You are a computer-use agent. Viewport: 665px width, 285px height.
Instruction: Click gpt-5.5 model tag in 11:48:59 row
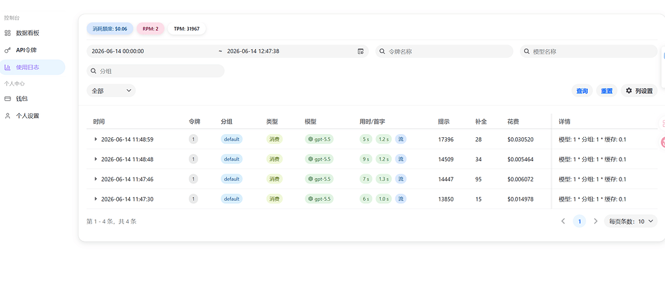pyautogui.click(x=319, y=139)
